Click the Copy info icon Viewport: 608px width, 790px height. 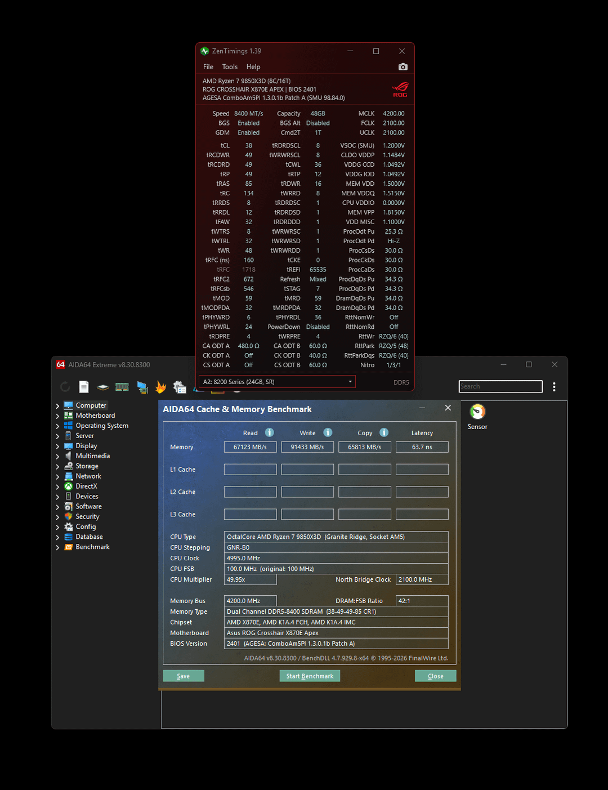[384, 432]
